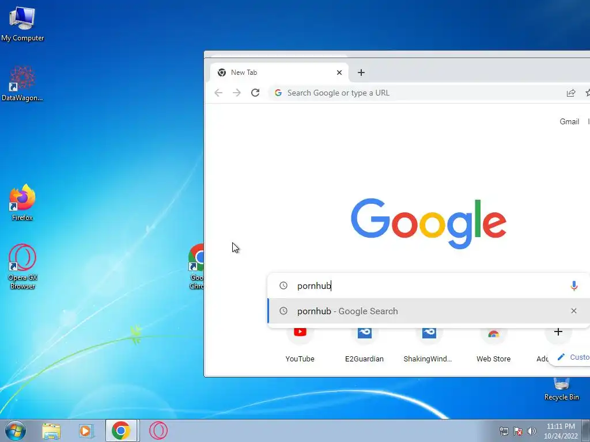Add a new shortcut tile
590x442 pixels.
[558, 332]
